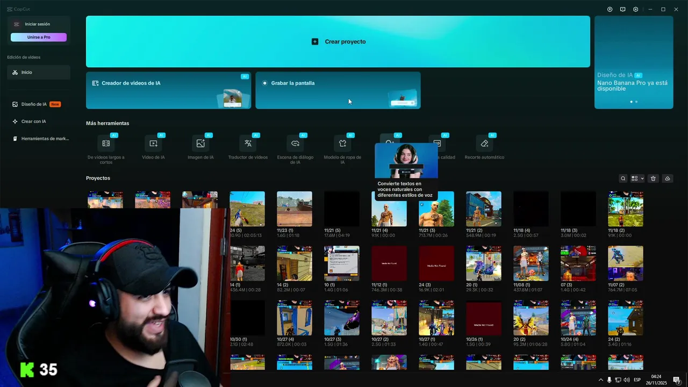Open CapCut settings hexagon icon
688x387 pixels.
(636, 9)
